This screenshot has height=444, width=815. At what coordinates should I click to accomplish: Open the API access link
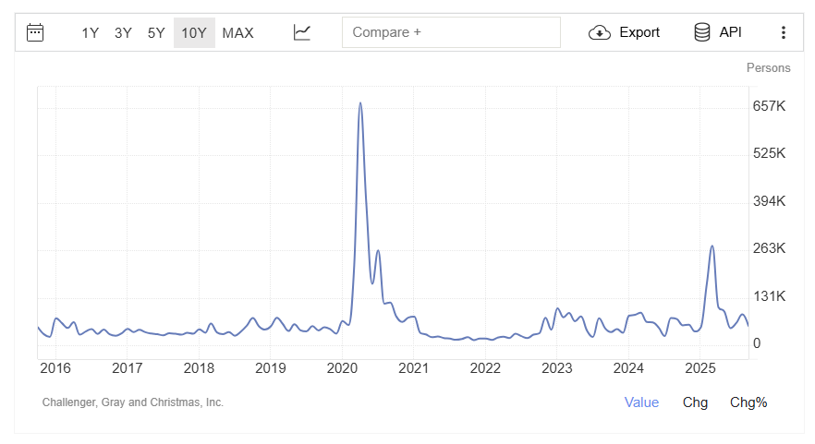[x=731, y=32]
